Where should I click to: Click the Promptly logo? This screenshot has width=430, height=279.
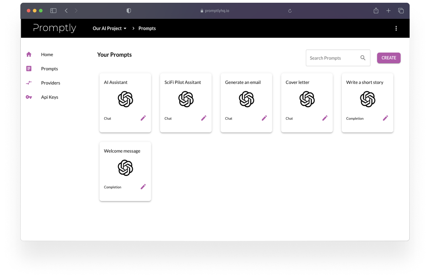click(x=54, y=28)
